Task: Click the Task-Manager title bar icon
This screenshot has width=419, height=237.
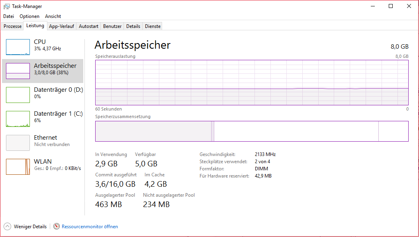Action: 7,6
